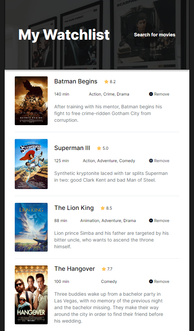
Task: Click the minus-circle Remove icon for The Lion King
Action: click(x=150, y=220)
